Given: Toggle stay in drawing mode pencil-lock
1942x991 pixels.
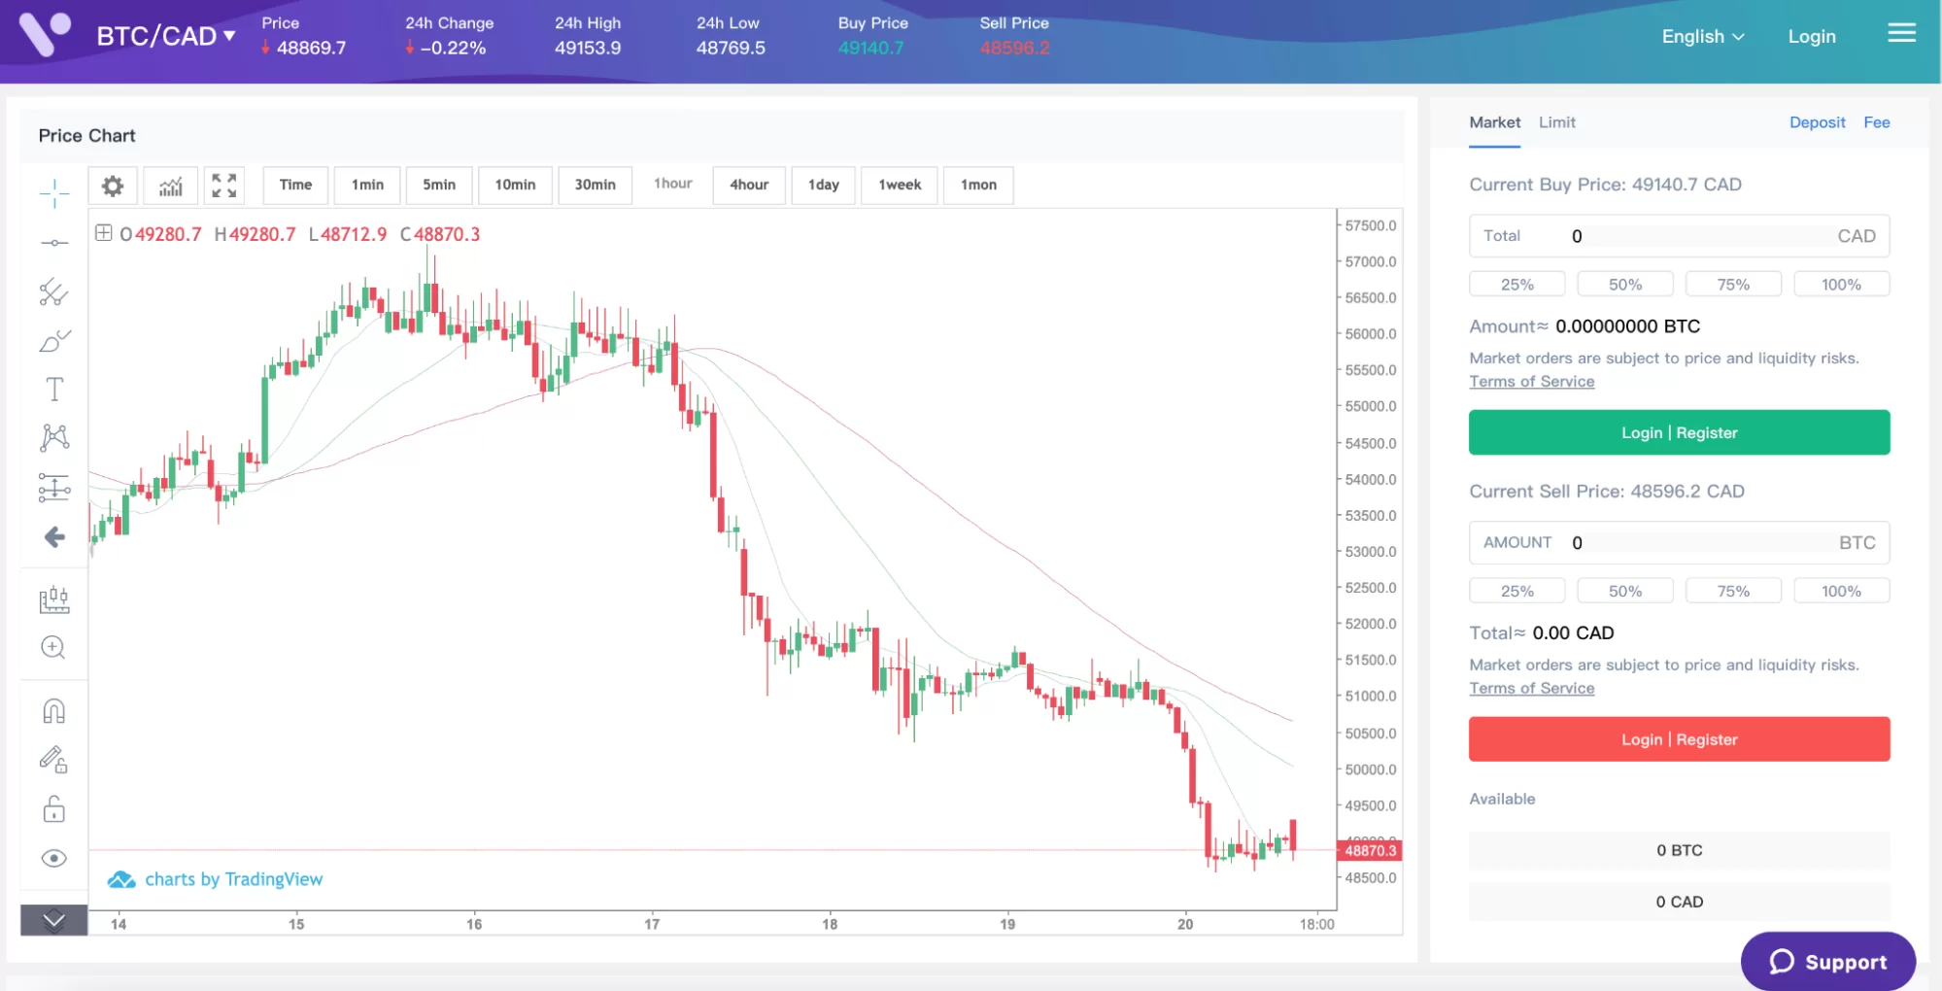Looking at the screenshot, I should [x=54, y=760].
